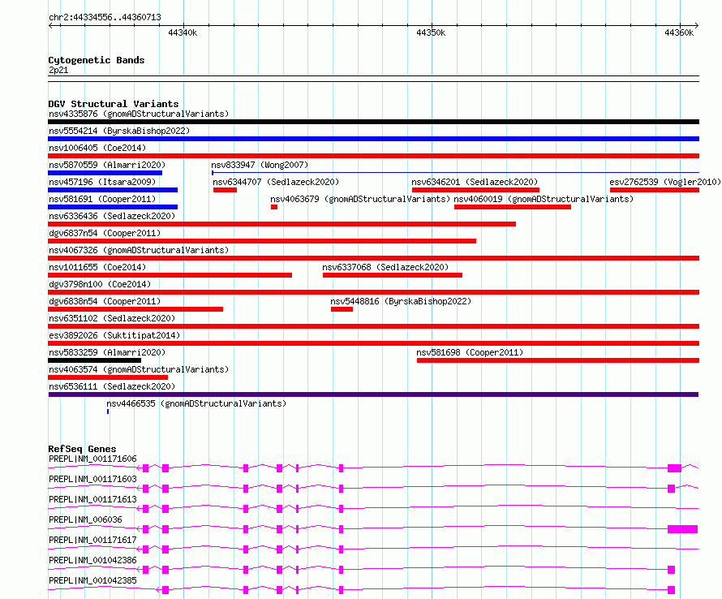
Task: Click nsv4067326 gnomAD variant label
Action: pos(139,250)
